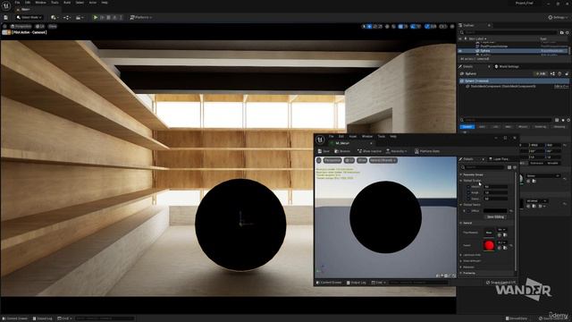Open the Content Drawer in main editor status bar
Image resolution: width=572 pixels, height=322 pixels.
tap(15, 318)
